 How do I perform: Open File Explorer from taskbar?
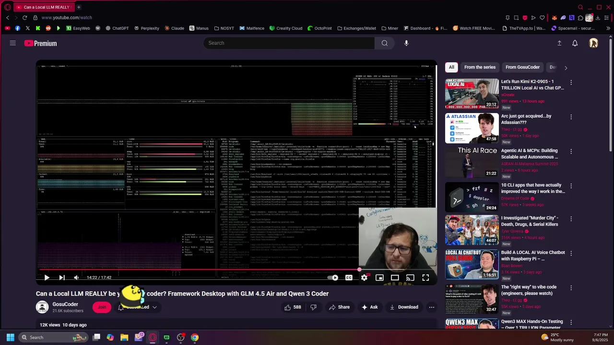pos(124,337)
